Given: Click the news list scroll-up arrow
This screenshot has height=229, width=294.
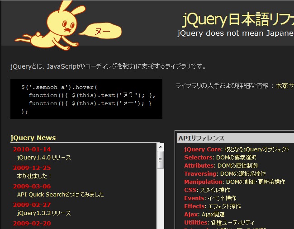Looking at the screenshot, I should pyautogui.click(x=161, y=147).
